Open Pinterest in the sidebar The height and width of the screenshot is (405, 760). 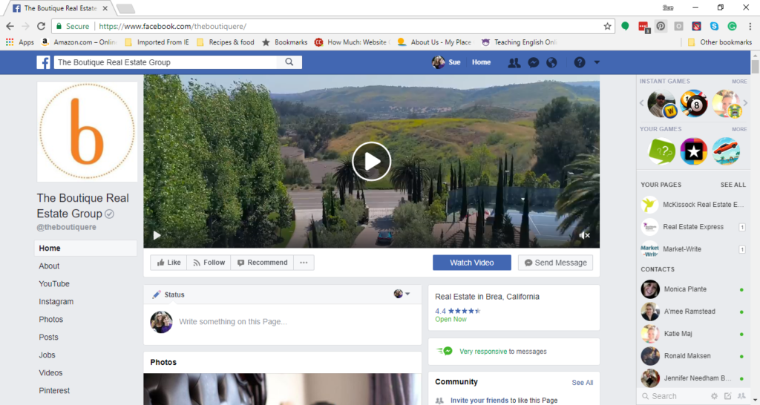pyautogui.click(x=54, y=390)
